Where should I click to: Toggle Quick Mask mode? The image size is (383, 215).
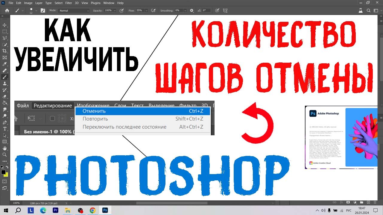pyautogui.click(x=4, y=181)
